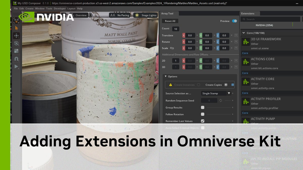Select the NVIDIA (2354) extensions tab
The image size is (303, 170).
[264, 25]
